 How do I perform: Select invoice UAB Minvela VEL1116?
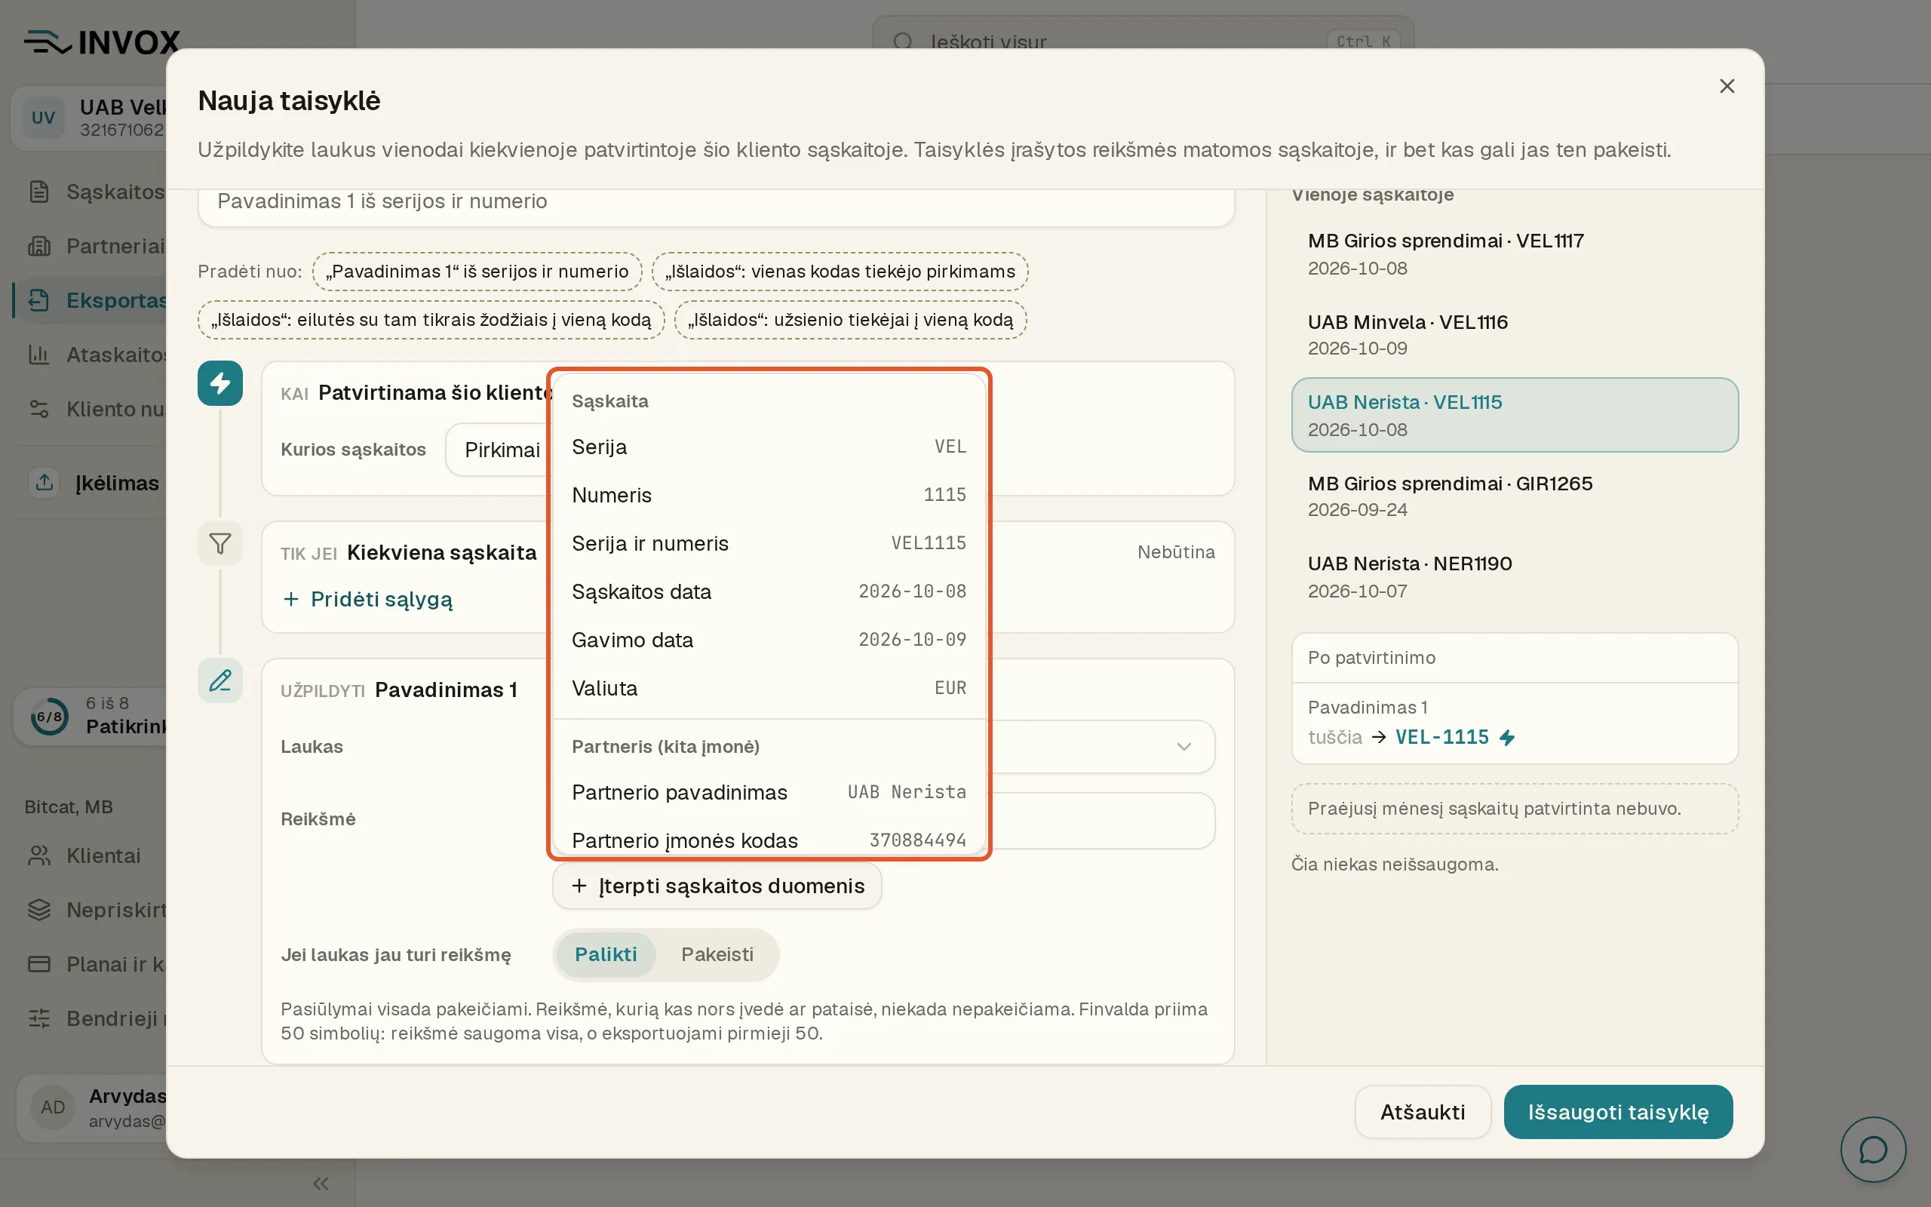1515,334
